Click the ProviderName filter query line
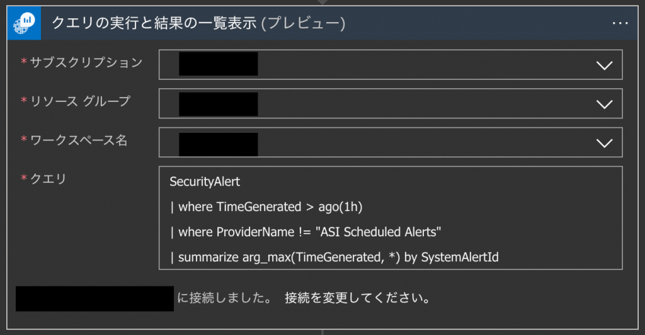The height and width of the screenshot is (335, 645). [x=305, y=232]
